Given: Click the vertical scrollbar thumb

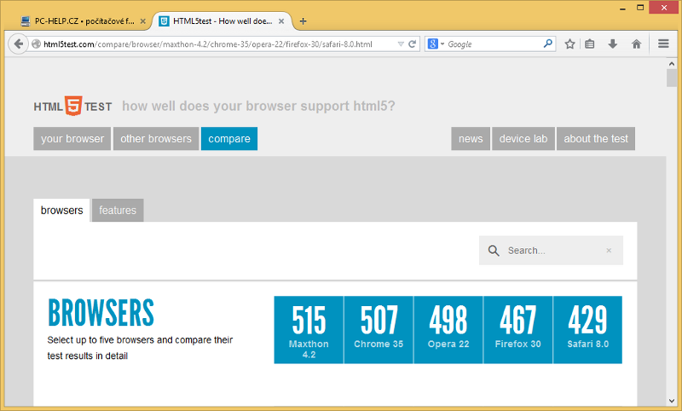Looking at the screenshot, I should pos(672,78).
